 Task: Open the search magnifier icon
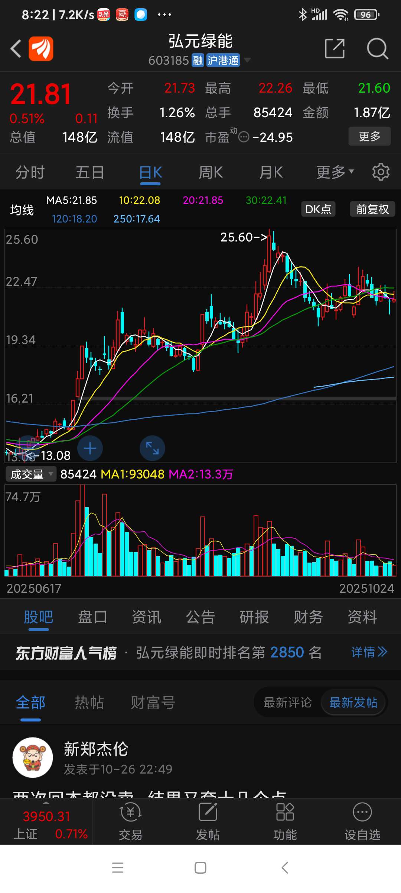377,48
